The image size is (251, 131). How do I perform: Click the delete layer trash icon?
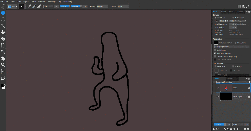245,129
